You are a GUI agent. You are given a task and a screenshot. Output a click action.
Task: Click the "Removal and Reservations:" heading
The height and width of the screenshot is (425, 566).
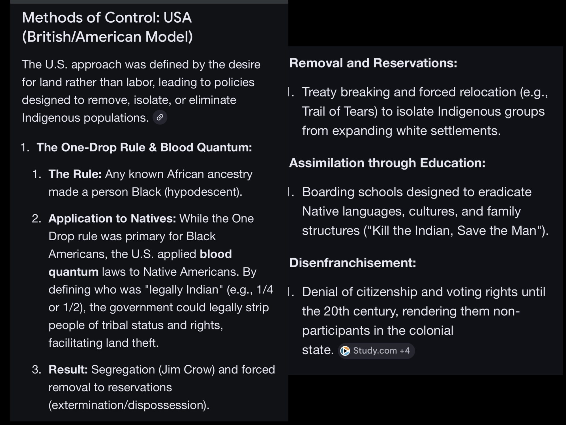pos(373,63)
